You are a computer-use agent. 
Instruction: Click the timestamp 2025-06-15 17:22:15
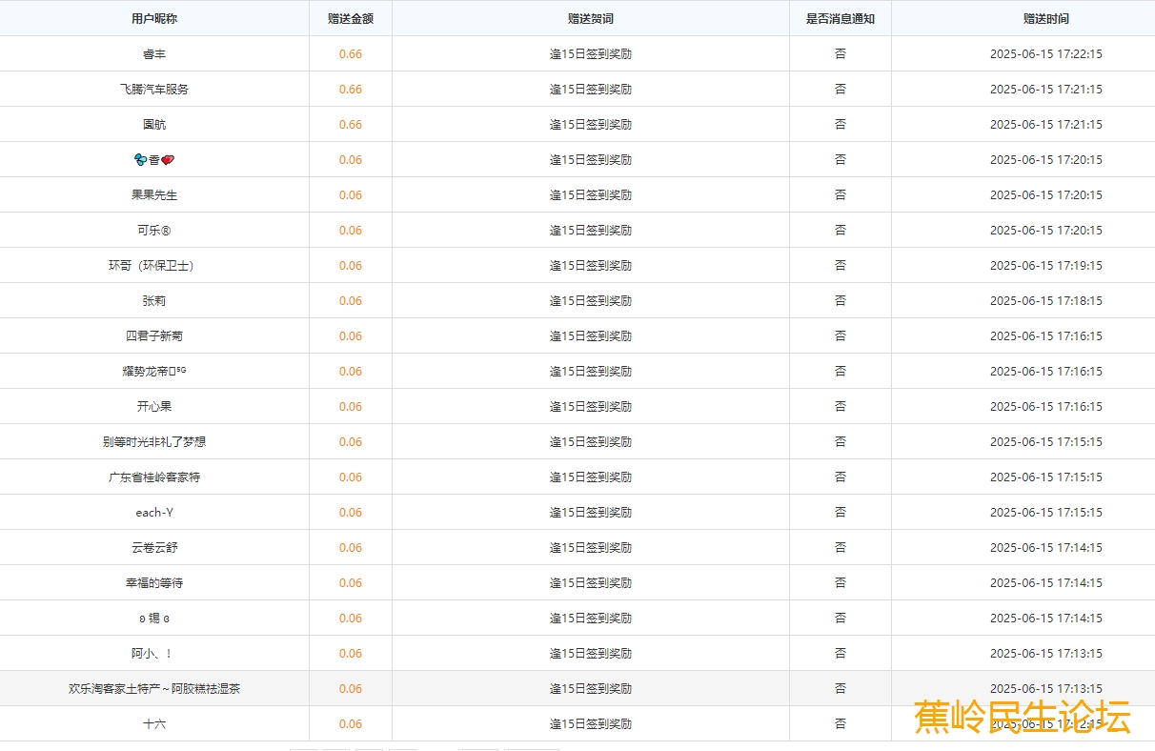(1045, 54)
